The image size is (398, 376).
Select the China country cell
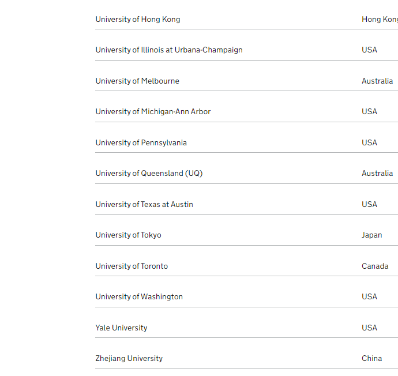pyautogui.click(x=372, y=359)
